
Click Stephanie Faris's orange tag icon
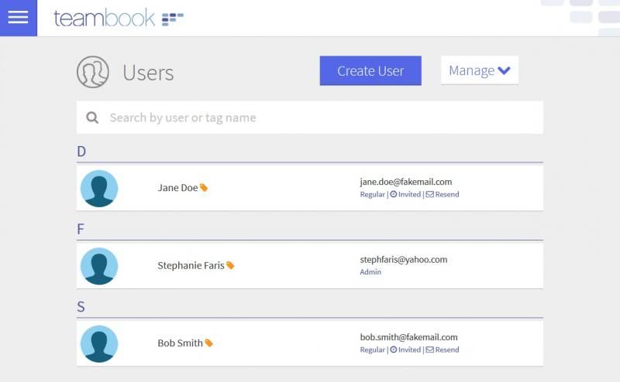tap(230, 265)
